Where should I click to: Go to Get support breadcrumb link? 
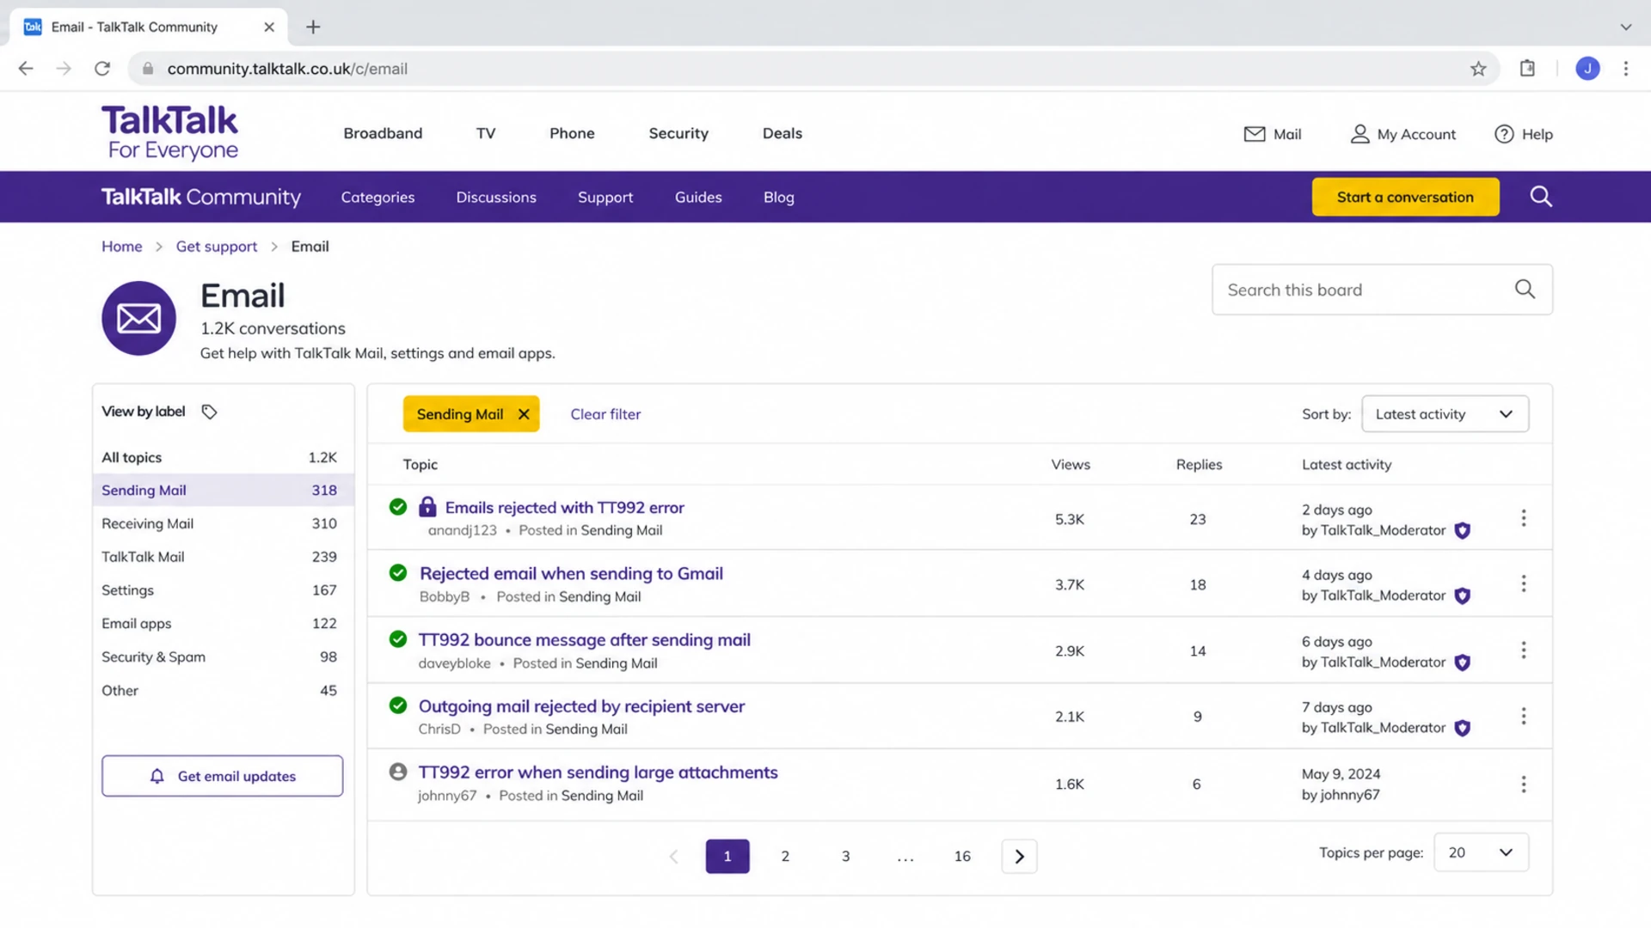216,247
